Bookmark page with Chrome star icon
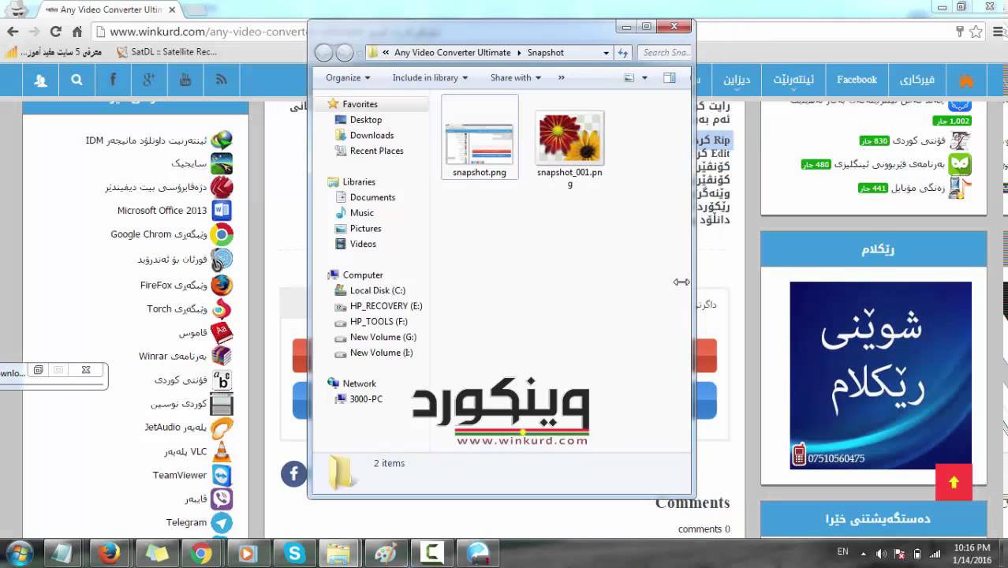 coord(976,32)
